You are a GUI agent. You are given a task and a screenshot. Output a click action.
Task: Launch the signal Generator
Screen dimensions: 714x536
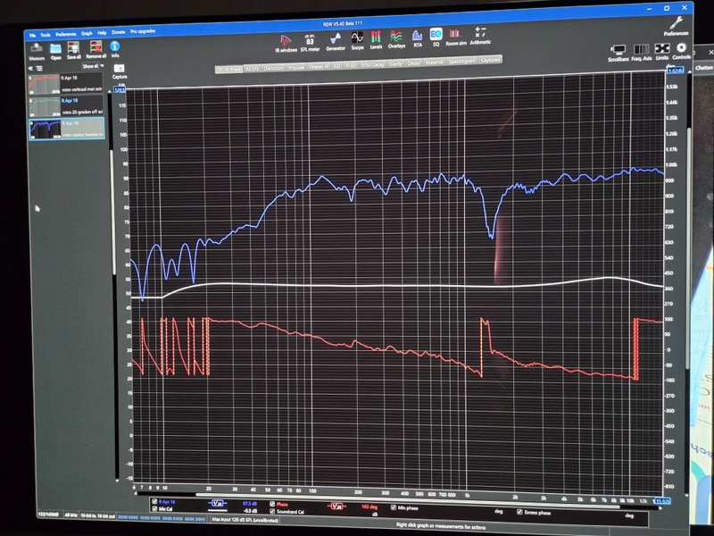point(336,41)
